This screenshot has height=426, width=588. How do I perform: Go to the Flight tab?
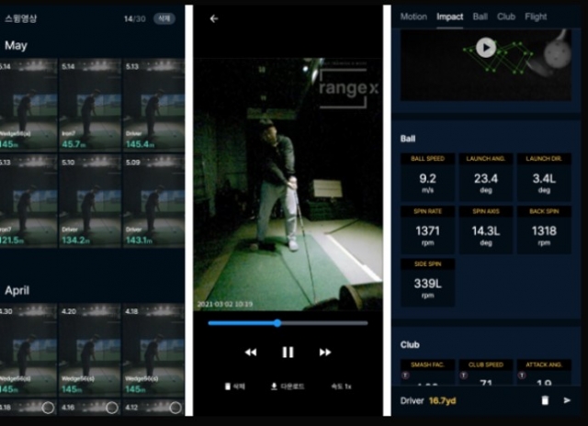536,17
